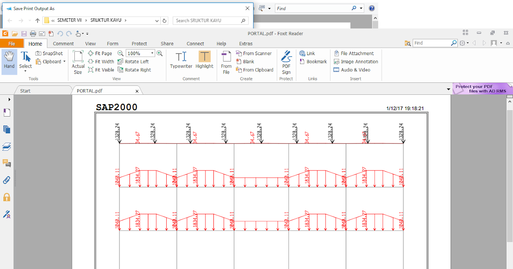Expand the Customize Quick Access Toolbar arrow
The image size is (513, 269).
point(87,34)
